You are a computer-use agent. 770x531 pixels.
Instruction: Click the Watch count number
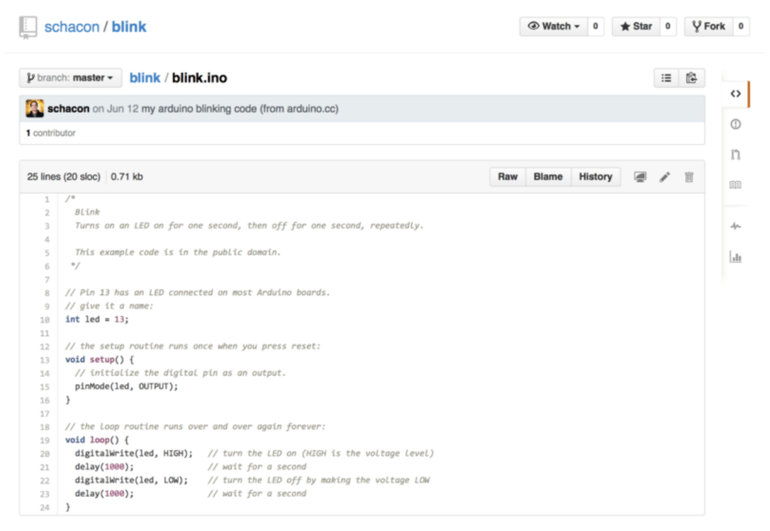(595, 26)
